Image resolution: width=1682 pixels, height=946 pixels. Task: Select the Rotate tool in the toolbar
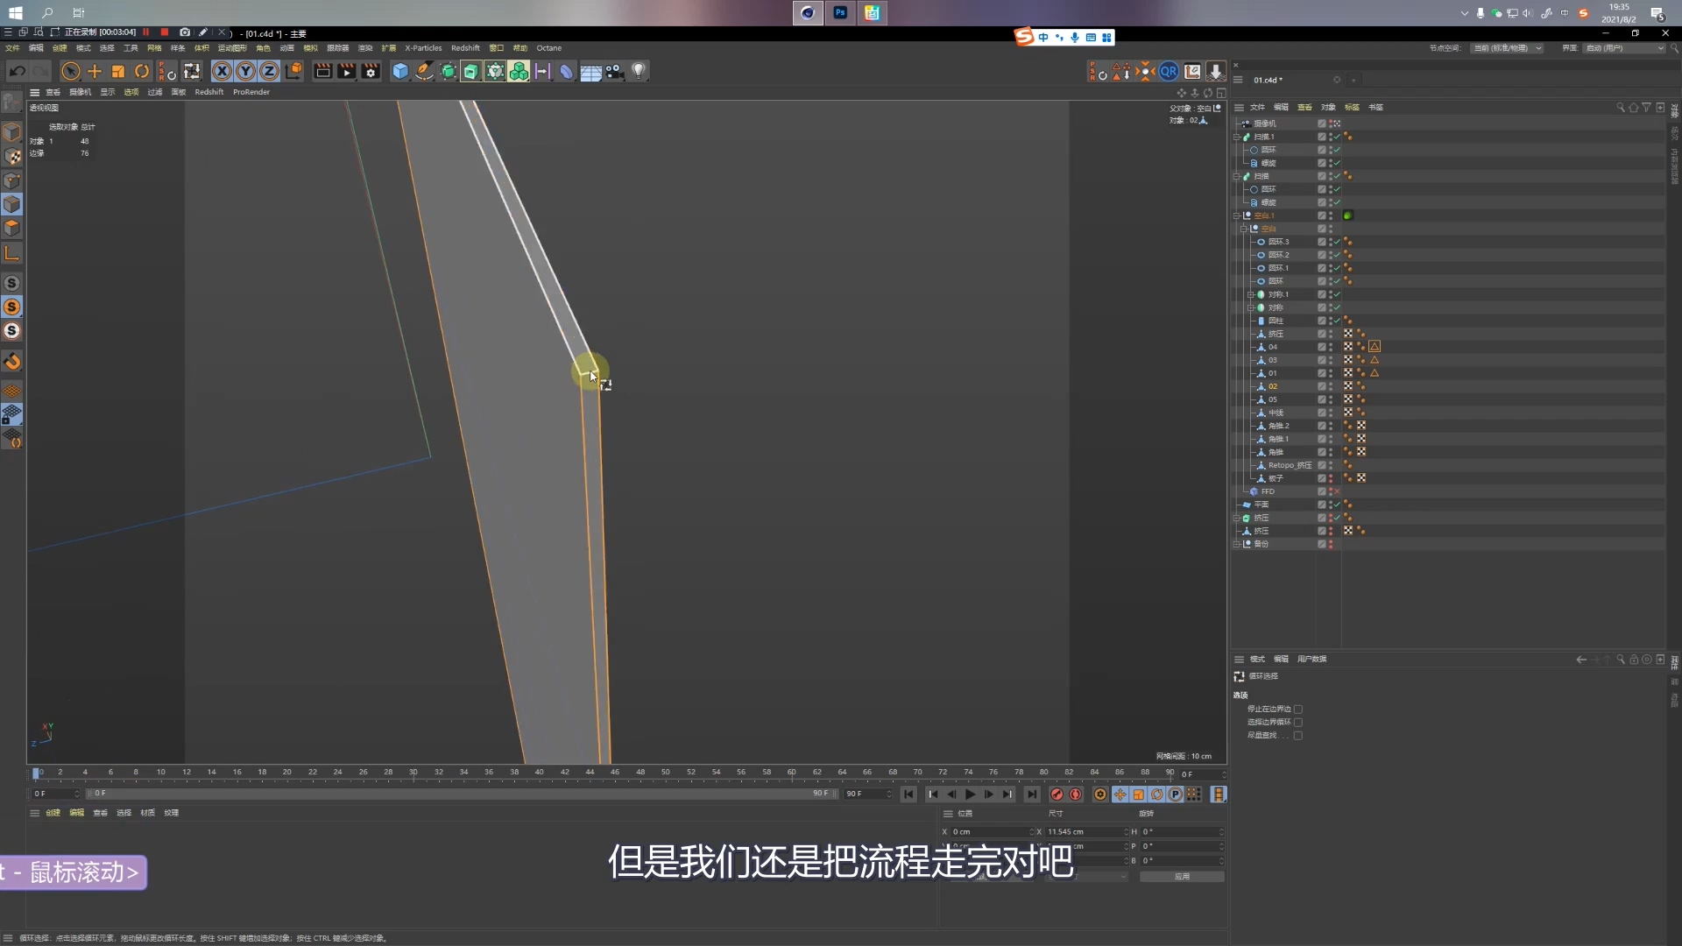tap(142, 72)
